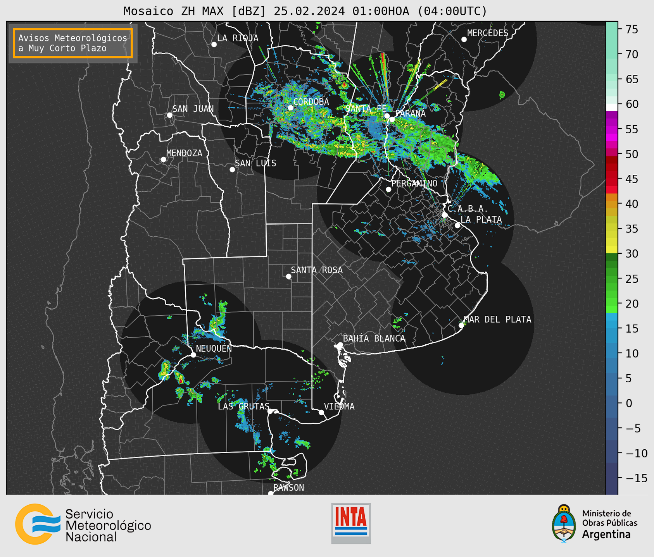The width and height of the screenshot is (654, 557).
Task: Click the LA RIOJA city label
Action: click(x=238, y=38)
